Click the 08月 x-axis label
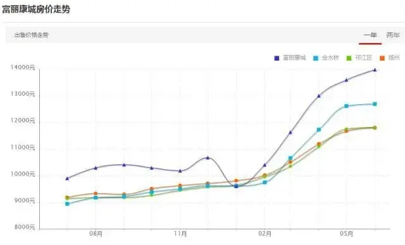This screenshot has height=245, width=405. 96,234
